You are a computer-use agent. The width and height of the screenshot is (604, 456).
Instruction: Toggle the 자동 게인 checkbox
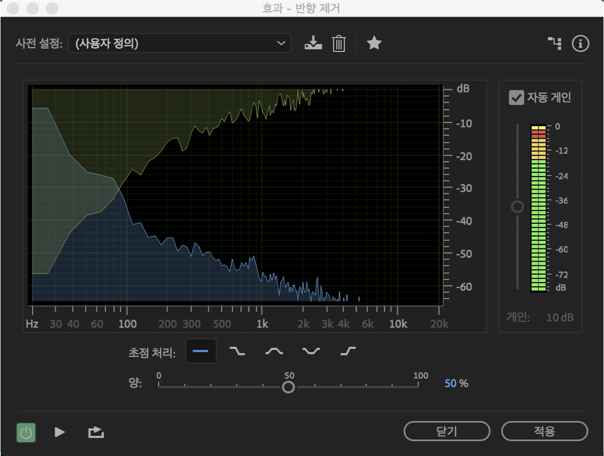point(516,97)
